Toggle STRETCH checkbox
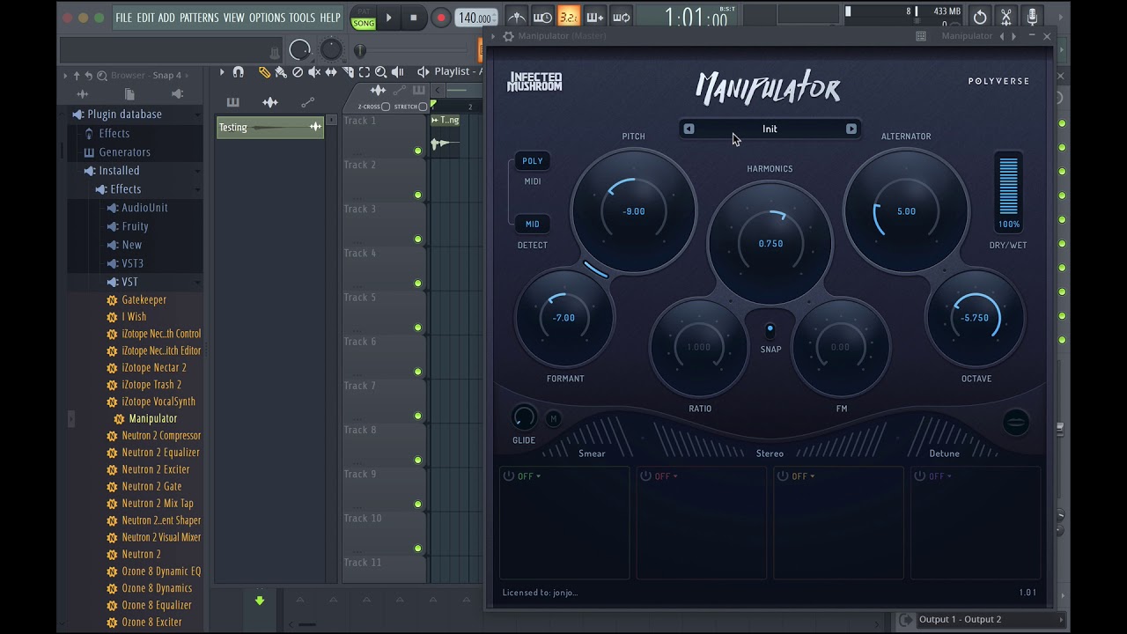 pos(423,107)
